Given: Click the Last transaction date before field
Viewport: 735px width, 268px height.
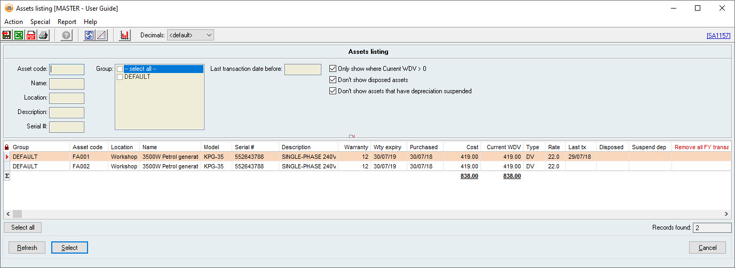Looking at the screenshot, I should (x=303, y=69).
